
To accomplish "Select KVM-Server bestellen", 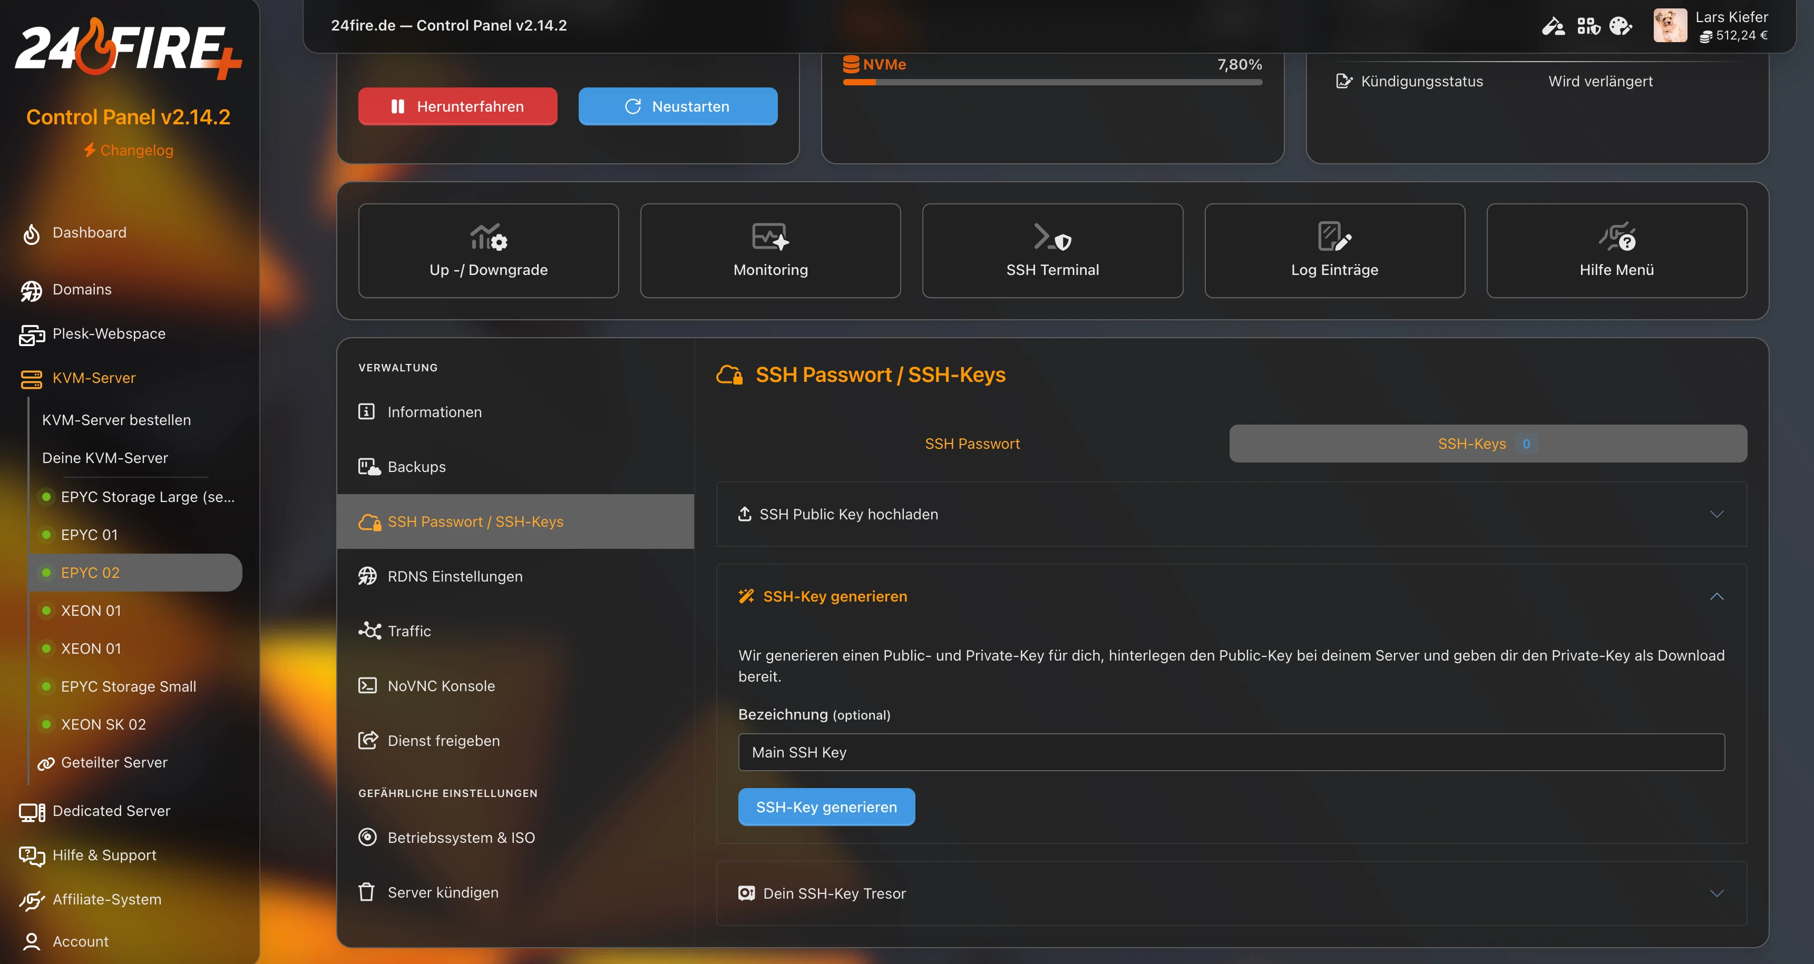I will click(116, 420).
